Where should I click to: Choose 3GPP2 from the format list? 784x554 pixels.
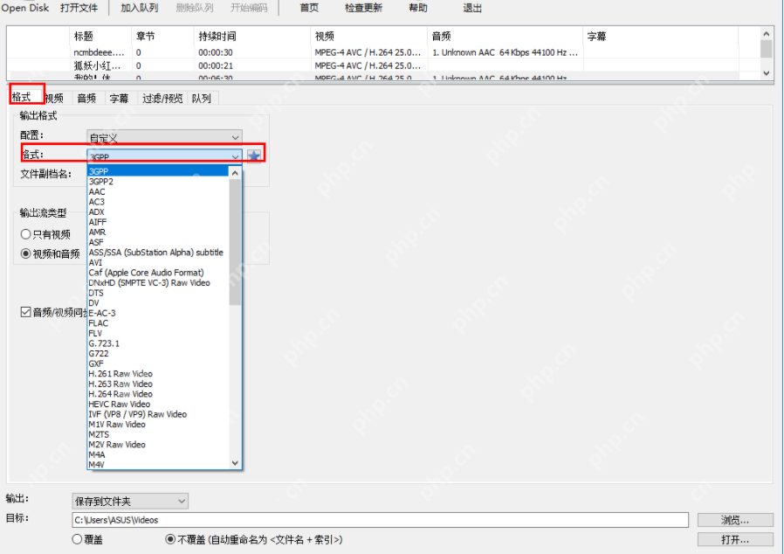point(158,182)
